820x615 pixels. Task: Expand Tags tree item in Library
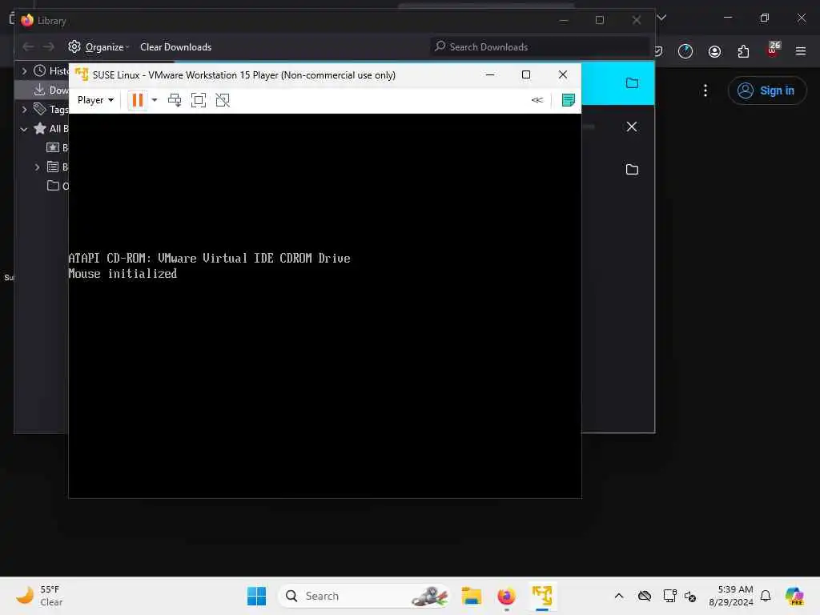point(24,109)
